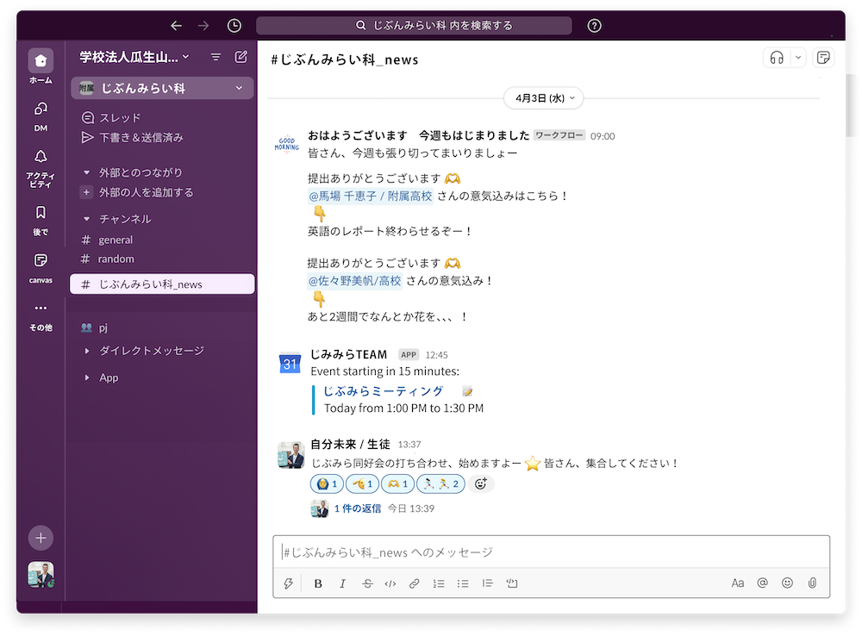Click the search bar じぶんみらい科 内を検索する

coord(414,25)
